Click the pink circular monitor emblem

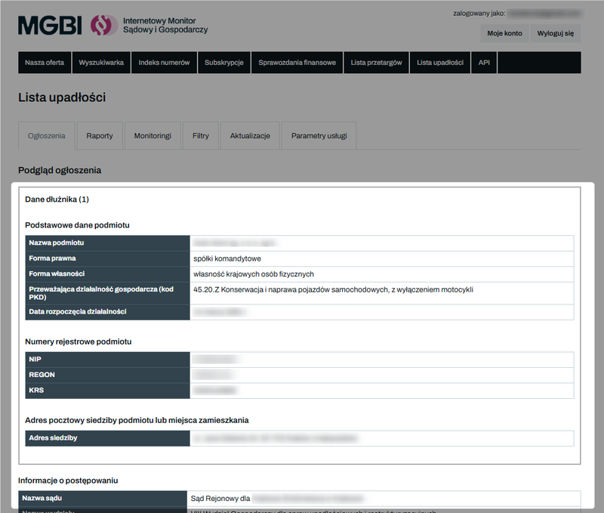tap(103, 25)
